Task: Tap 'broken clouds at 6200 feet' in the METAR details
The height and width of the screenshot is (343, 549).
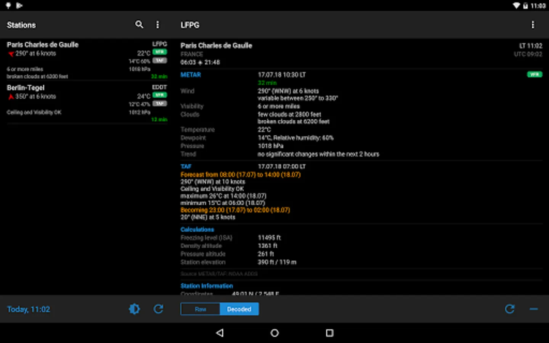Action: tap(294, 122)
